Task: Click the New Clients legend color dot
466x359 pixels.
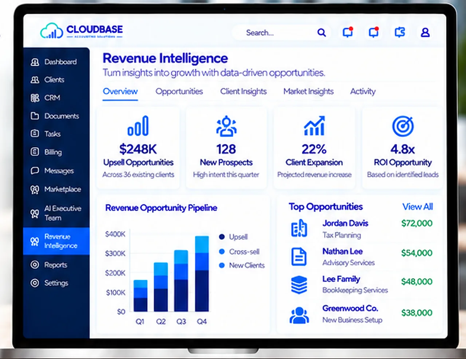Action: click(x=222, y=265)
